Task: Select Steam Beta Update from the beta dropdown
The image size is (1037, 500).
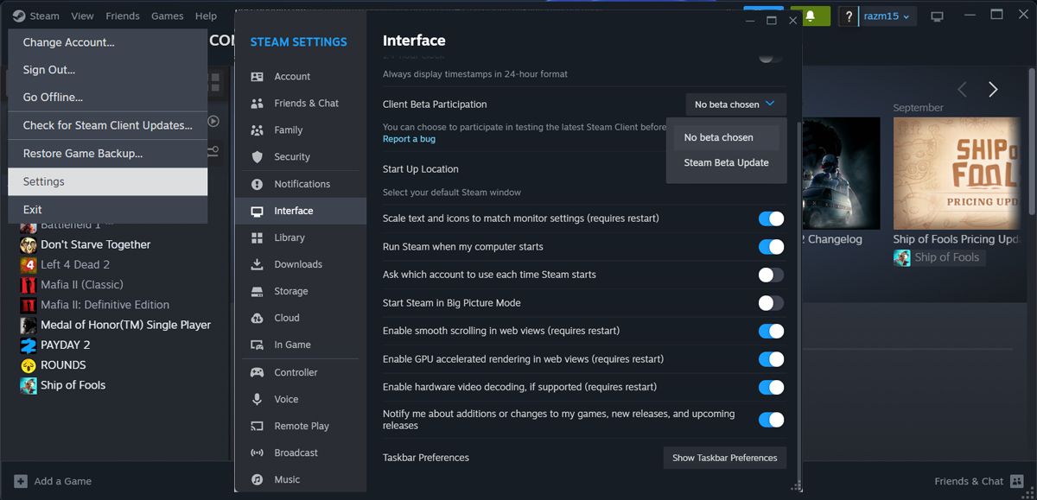Action: 726,162
